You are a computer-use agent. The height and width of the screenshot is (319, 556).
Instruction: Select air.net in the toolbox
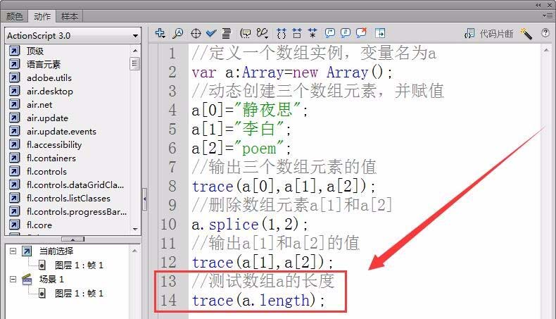(39, 105)
